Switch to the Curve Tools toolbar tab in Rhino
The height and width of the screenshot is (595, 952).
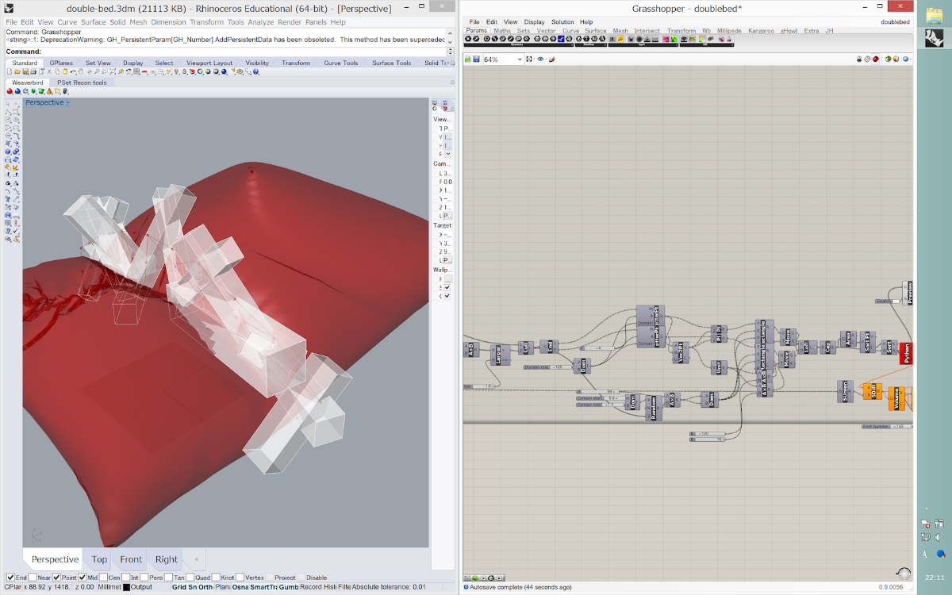point(340,63)
